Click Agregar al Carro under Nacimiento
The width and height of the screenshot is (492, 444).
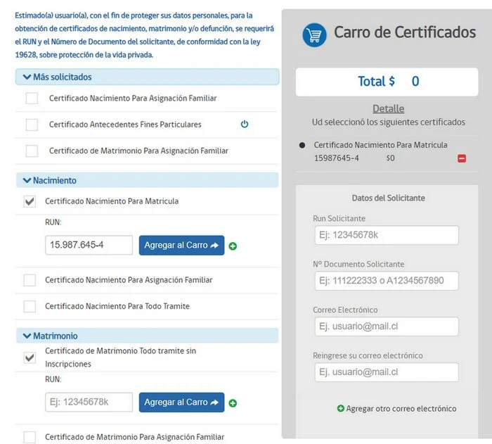pyautogui.click(x=181, y=246)
